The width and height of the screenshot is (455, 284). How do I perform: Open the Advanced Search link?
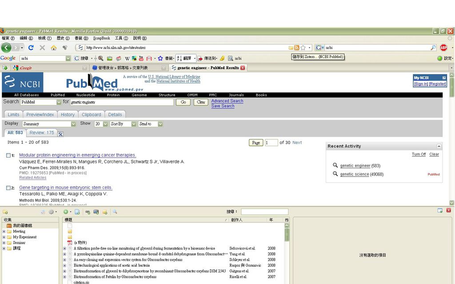[227, 101]
